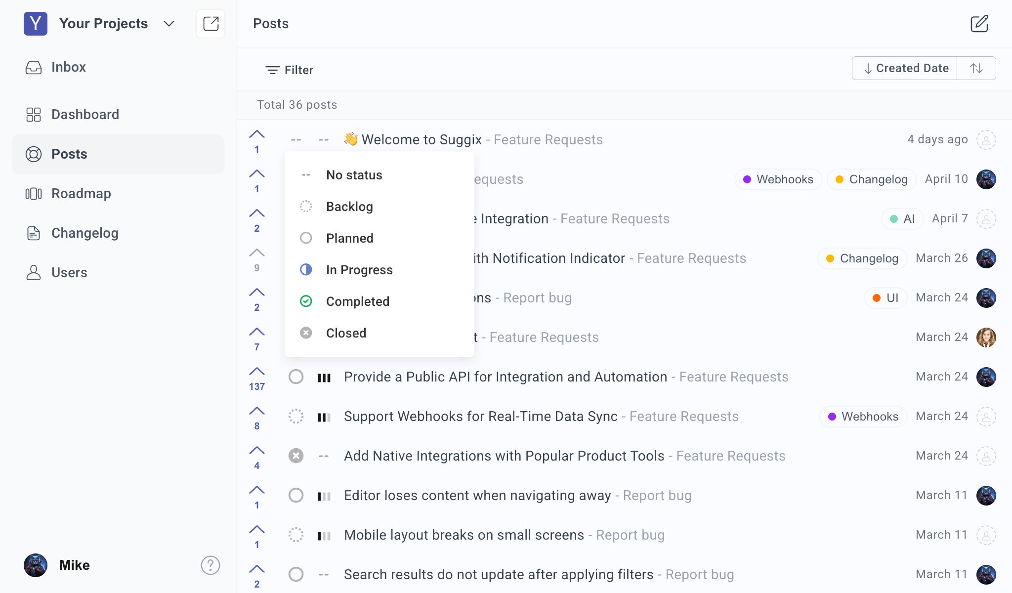The height and width of the screenshot is (593, 1012).
Task: Open dotted status circle on Mobile layout post
Action: coord(296,535)
